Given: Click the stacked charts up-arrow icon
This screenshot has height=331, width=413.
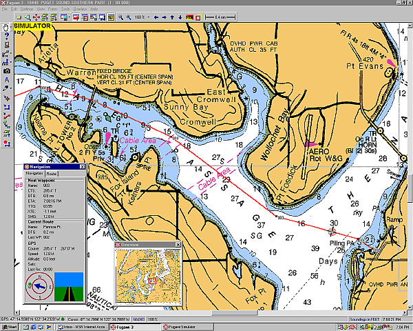Looking at the screenshot, I should [45, 17].
